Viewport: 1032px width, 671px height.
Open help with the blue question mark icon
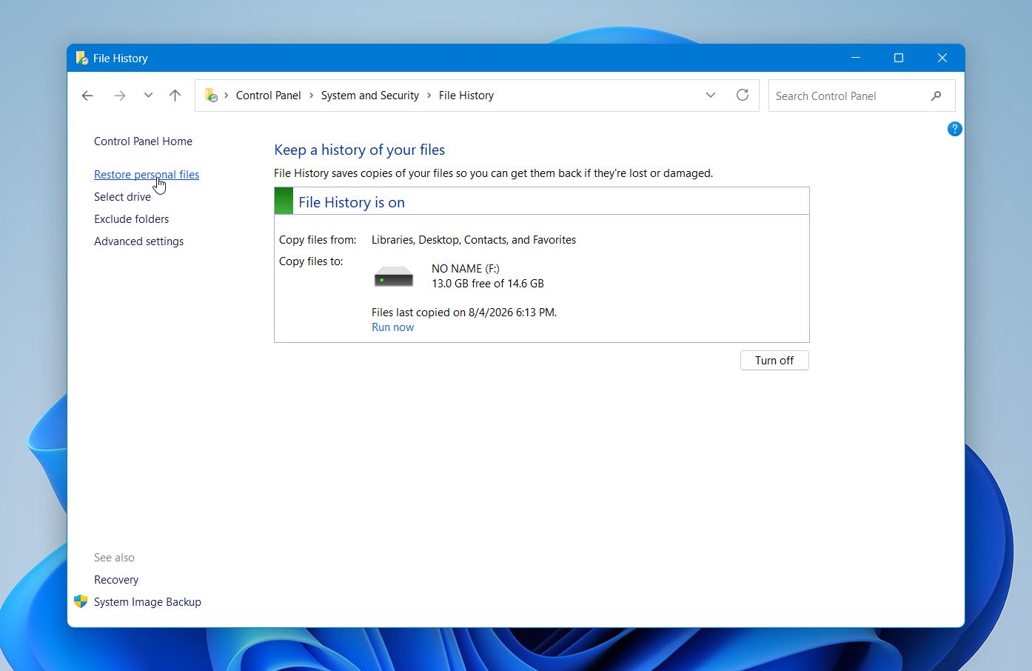point(955,129)
